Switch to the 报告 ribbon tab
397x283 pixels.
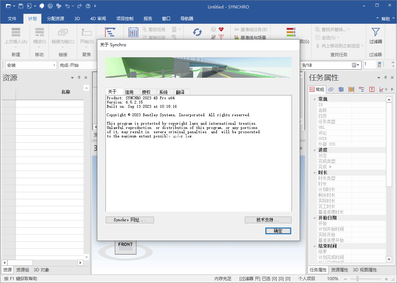148,18
